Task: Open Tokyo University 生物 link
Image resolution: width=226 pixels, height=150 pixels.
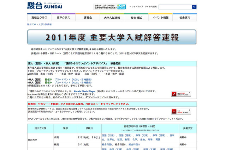Action: [x=143, y=139]
